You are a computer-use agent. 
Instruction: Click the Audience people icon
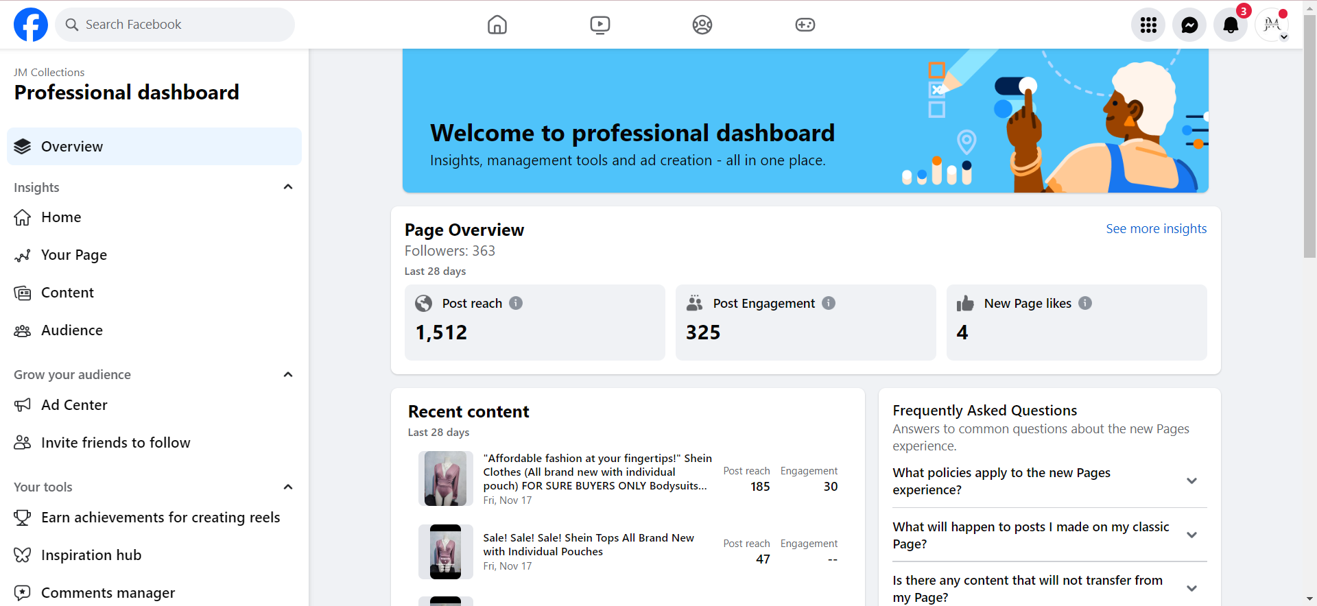coord(23,331)
